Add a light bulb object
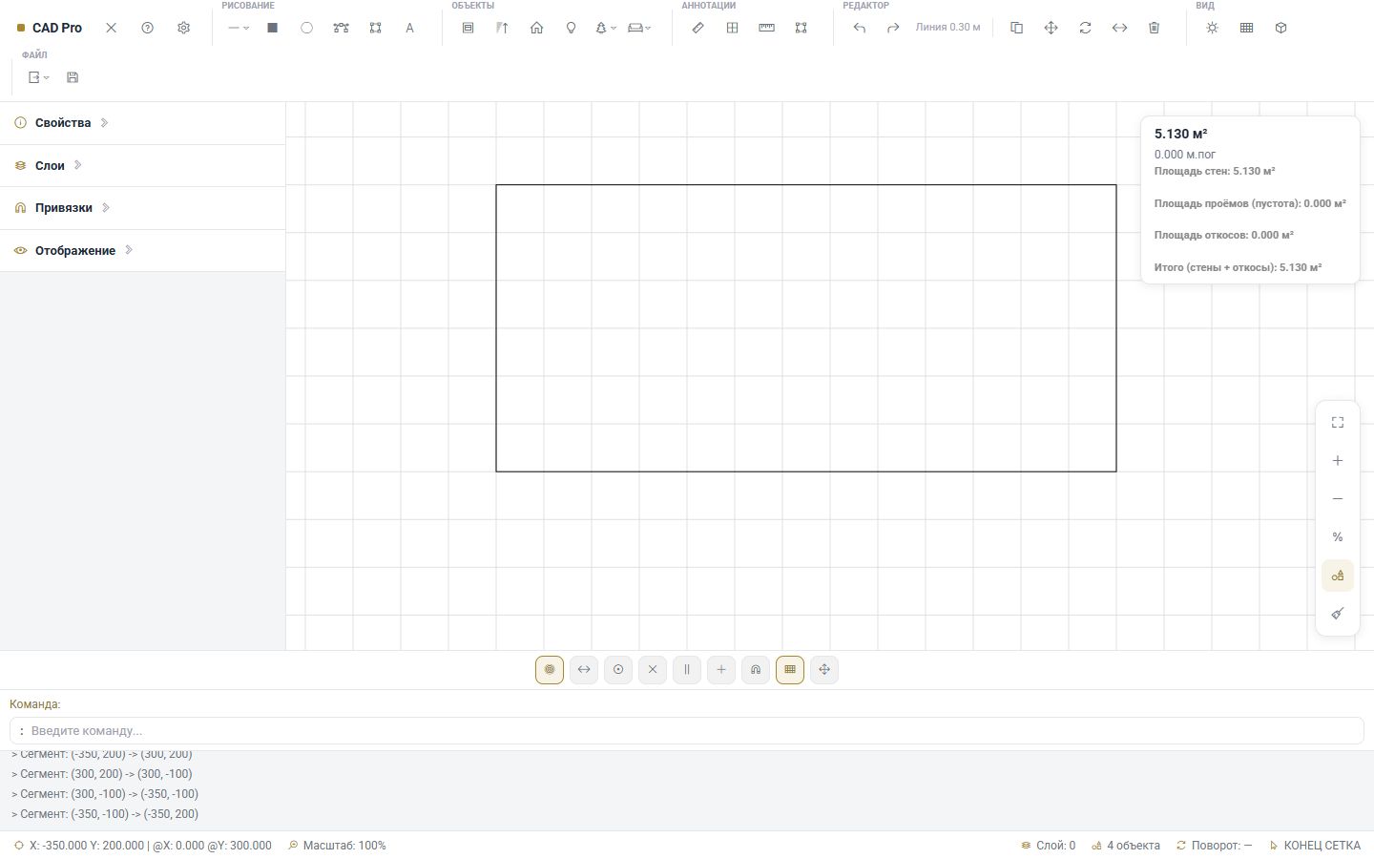Viewport: 1374px width, 859px height. coord(571,28)
